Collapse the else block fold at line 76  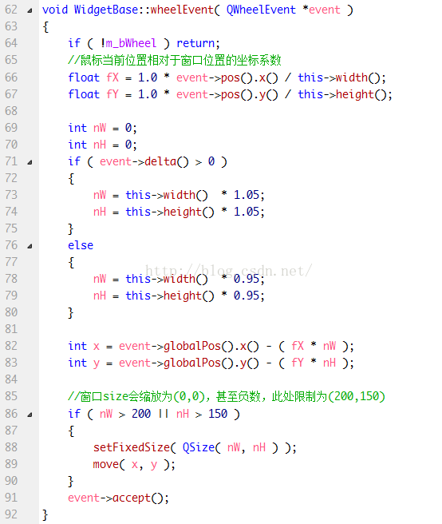pos(30,246)
